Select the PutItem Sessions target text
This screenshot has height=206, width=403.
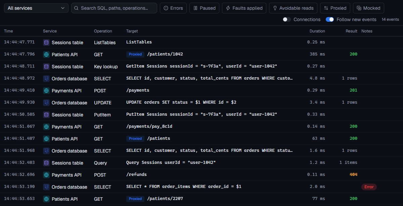pos(201,114)
